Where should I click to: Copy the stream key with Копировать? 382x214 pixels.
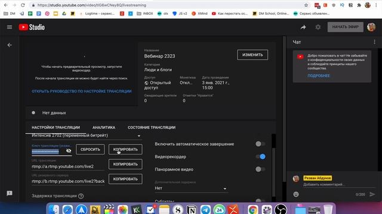point(125,149)
